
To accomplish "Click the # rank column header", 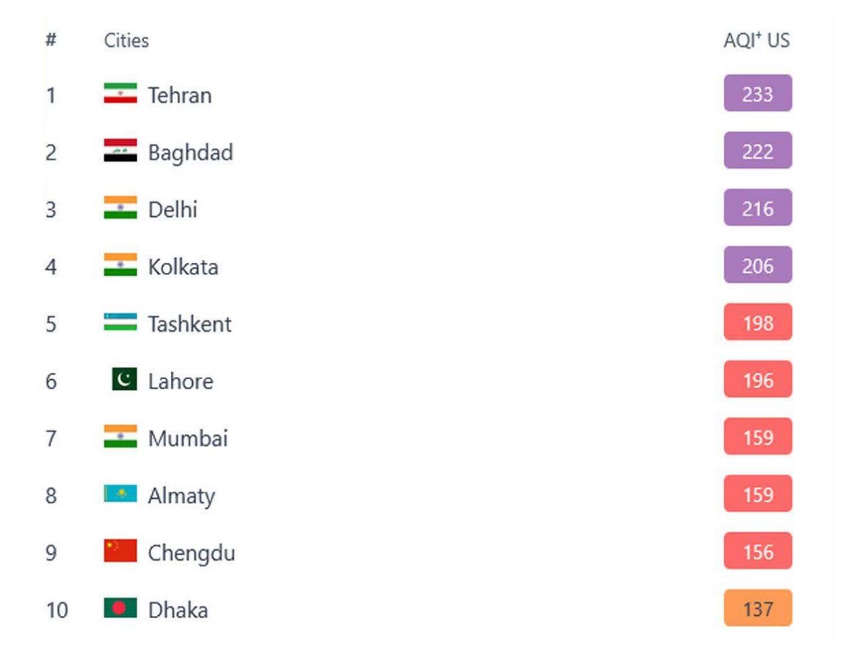I will [50, 40].
